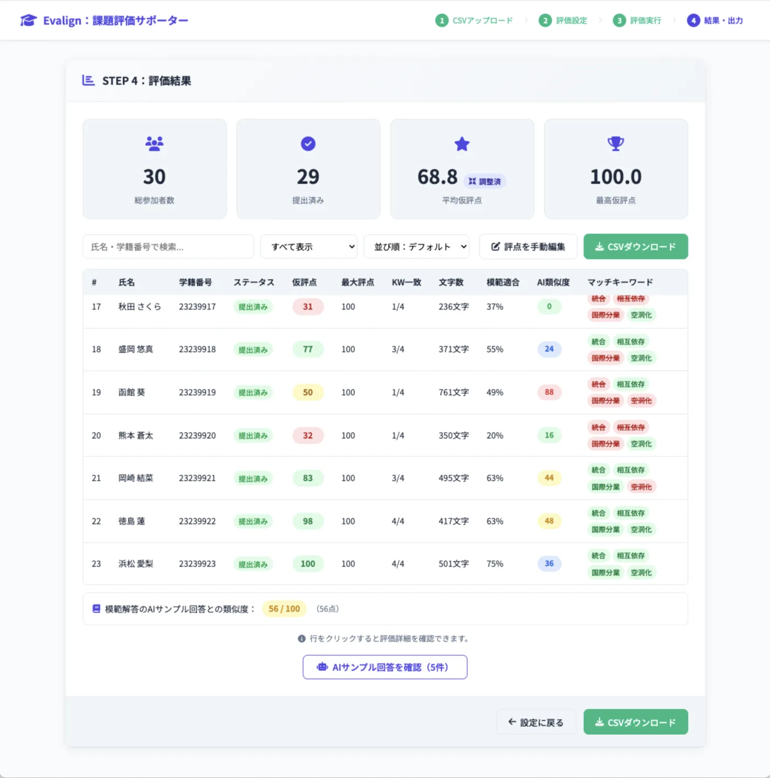Image resolution: width=770 pixels, height=778 pixels.
Task: Click the 調整済 badge next to 68.8
Action: 485,181
